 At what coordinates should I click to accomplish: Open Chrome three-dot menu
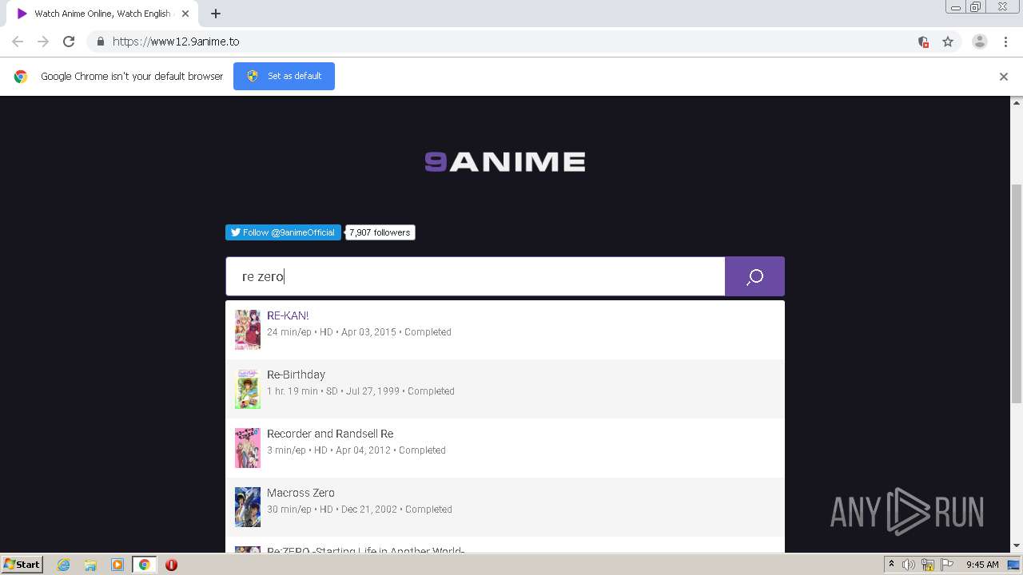(1005, 42)
